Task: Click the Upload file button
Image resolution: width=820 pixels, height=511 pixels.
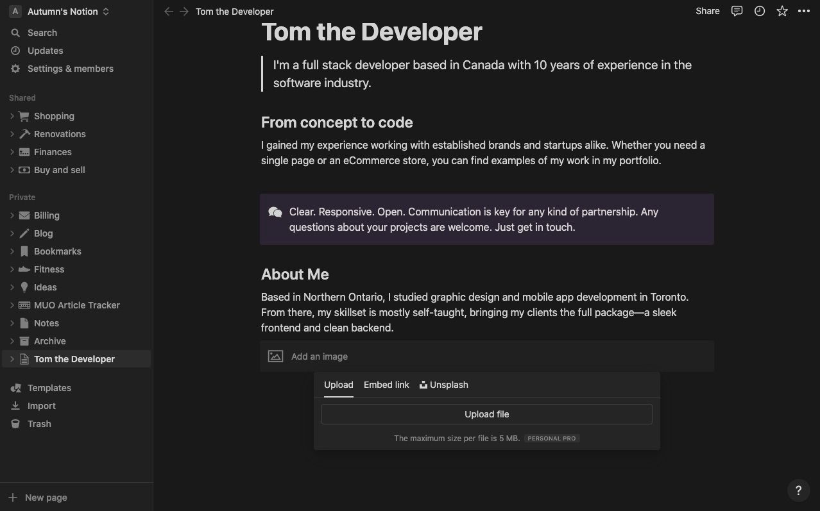Action: (486, 414)
